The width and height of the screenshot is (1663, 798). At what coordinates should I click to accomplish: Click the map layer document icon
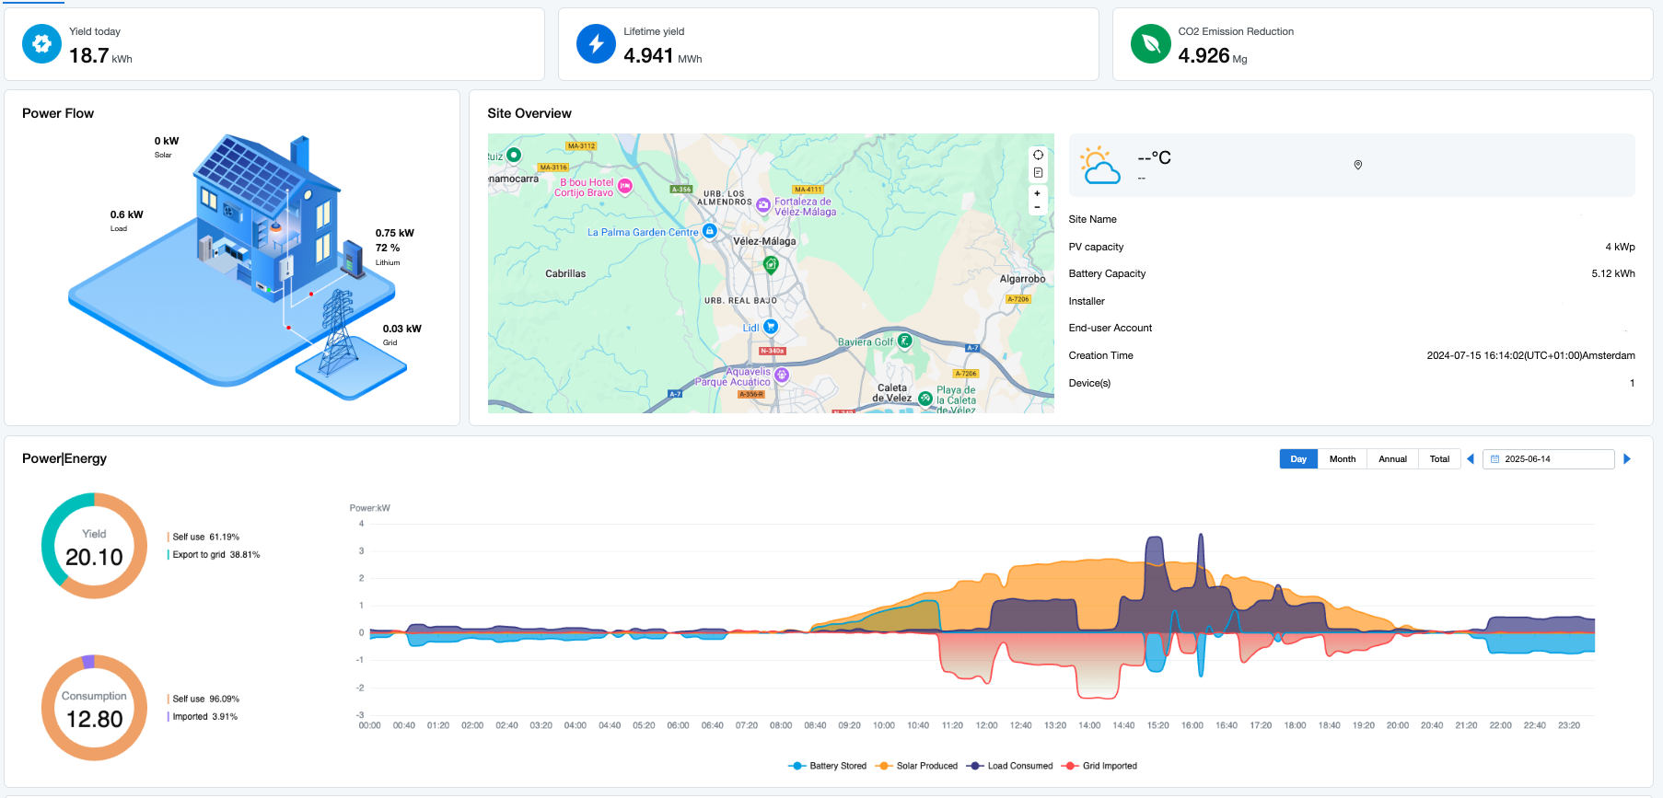click(1038, 173)
